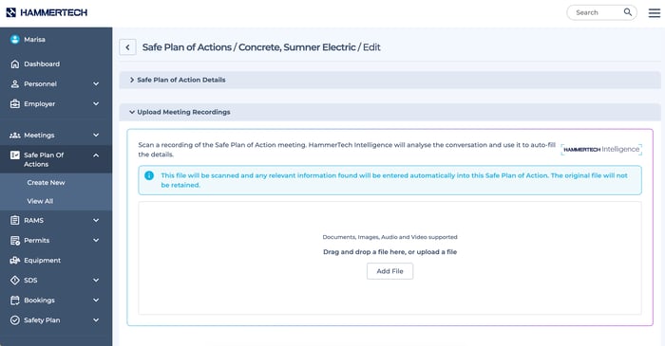Select View All in sidebar
This screenshot has width=665, height=346.
pyautogui.click(x=40, y=201)
